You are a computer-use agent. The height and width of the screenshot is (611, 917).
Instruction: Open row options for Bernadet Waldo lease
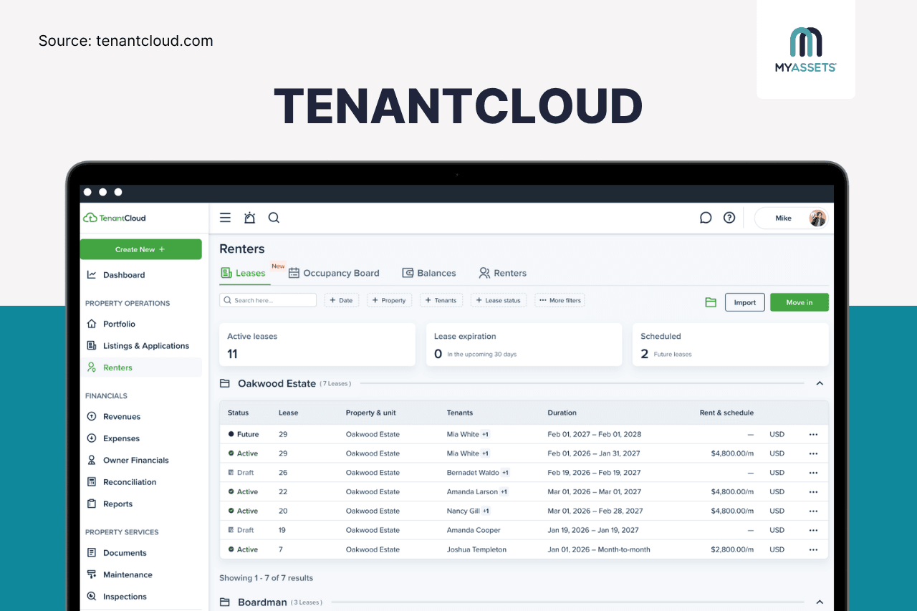click(x=813, y=473)
